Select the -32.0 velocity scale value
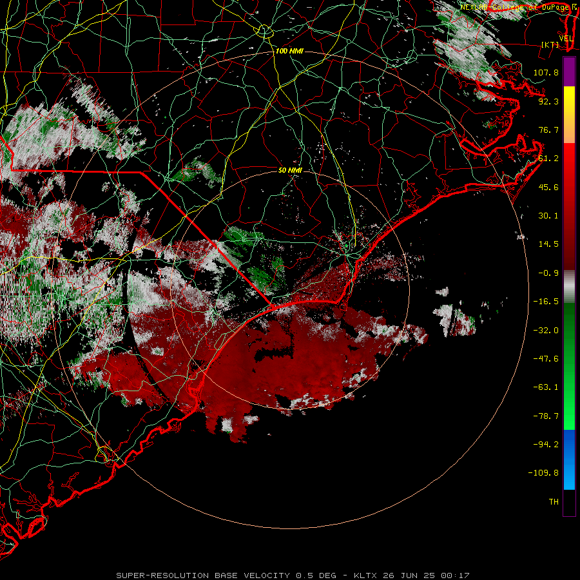 (x=546, y=330)
